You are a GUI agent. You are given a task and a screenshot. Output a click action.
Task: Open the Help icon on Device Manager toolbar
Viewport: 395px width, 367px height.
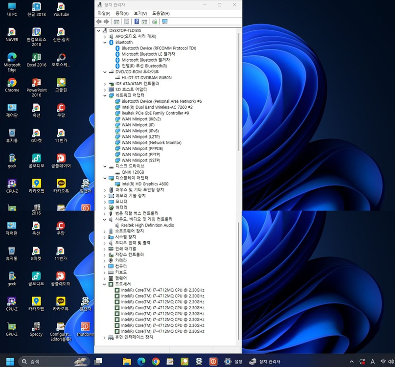coord(138,22)
